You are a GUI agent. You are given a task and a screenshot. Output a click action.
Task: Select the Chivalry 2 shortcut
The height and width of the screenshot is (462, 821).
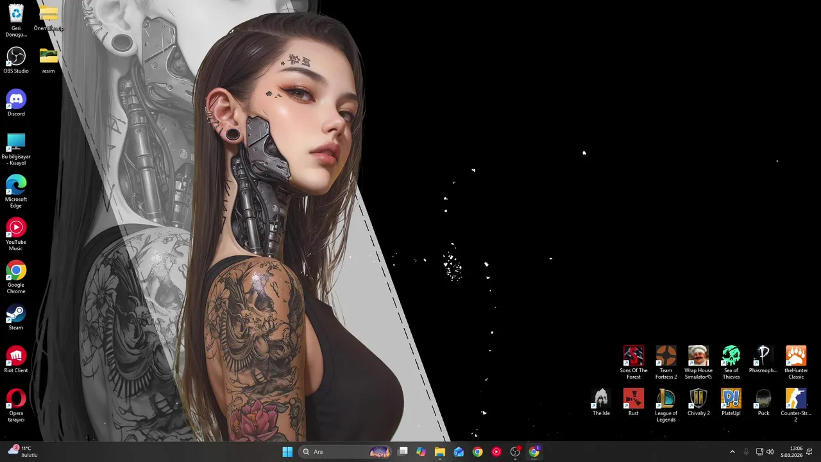pos(698,402)
